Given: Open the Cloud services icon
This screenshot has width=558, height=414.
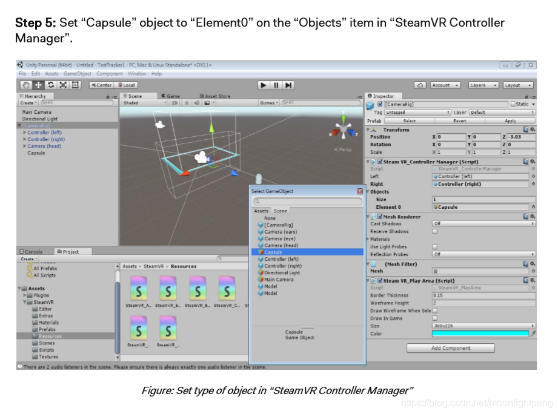Looking at the screenshot, I should (x=420, y=85).
